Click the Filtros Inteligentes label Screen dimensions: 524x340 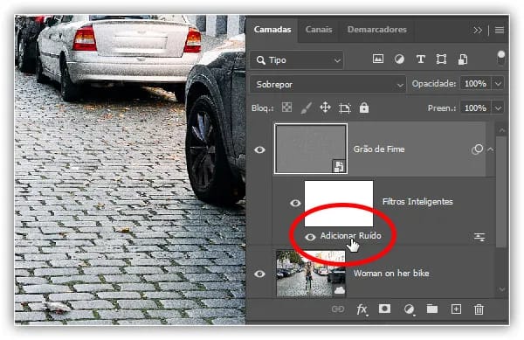[x=417, y=202]
